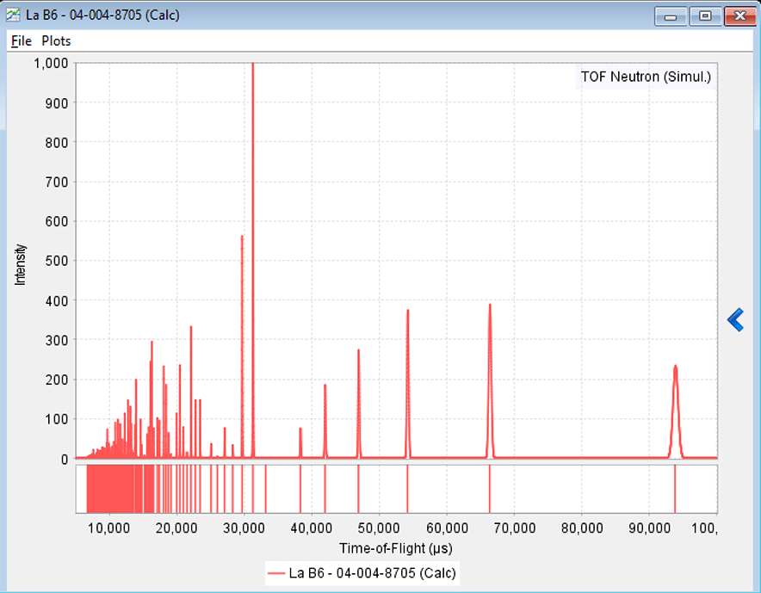
Task: Click the 90,000 x-axis tick label
Action: coord(649,528)
